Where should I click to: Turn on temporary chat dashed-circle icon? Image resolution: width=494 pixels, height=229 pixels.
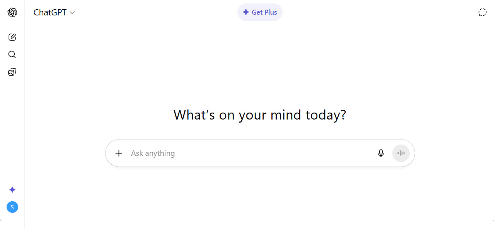pyautogui.click(x=482, y=12)
